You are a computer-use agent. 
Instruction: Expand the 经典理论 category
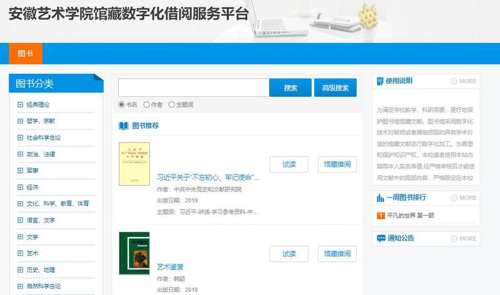tap(20, 104)
